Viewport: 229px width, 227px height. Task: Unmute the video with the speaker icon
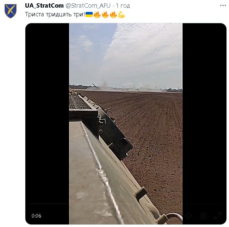(189, 216)
